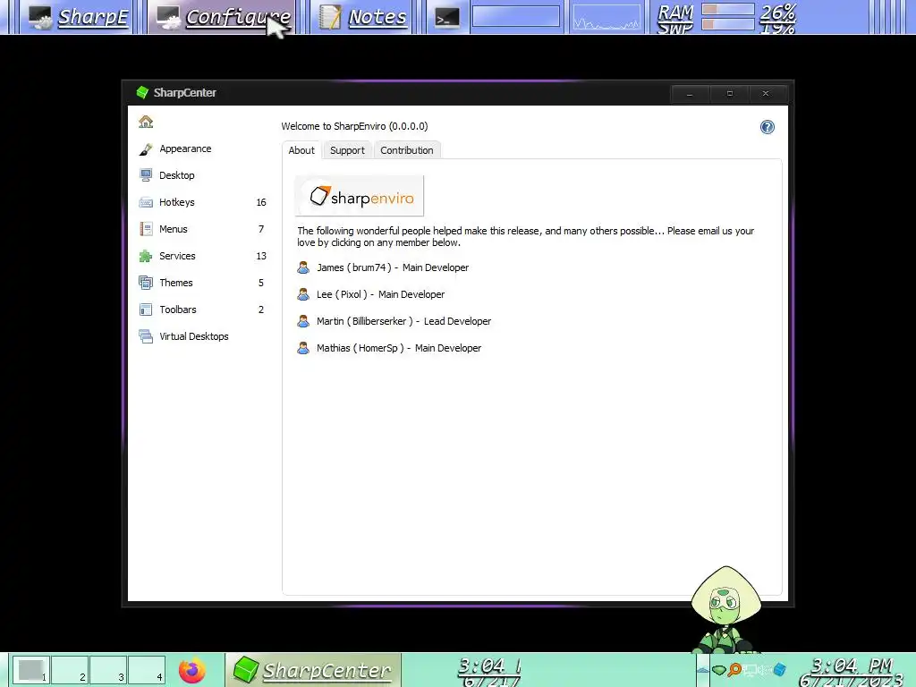This screenshot has width=916, height=687.
Task: Select the Themes section icon
Action: coord(146,283)
